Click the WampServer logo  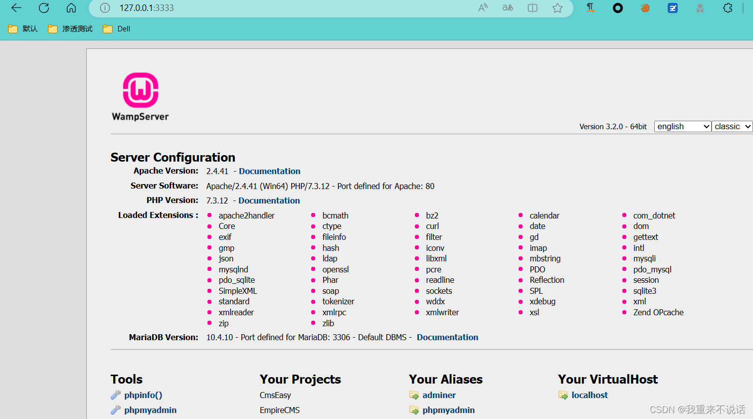point(141,97)
